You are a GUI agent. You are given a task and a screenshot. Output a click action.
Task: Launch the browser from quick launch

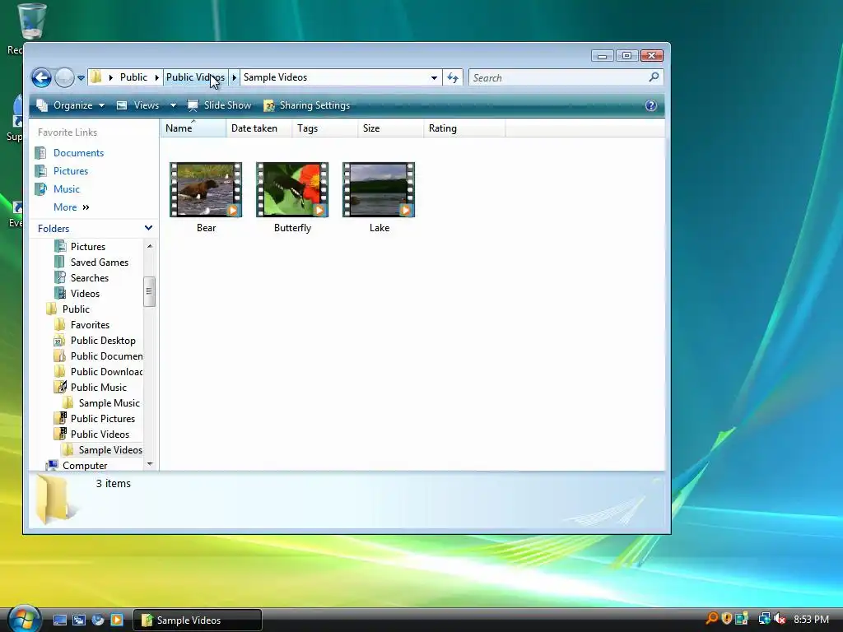point(97,620)
